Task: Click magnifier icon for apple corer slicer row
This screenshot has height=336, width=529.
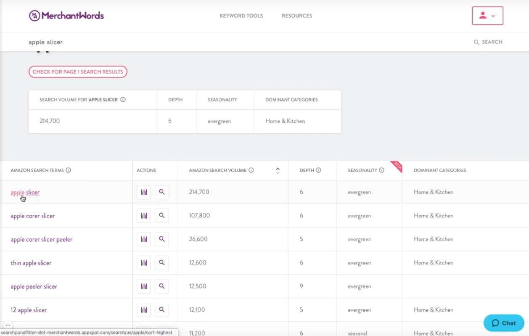Action: (162, 216)
